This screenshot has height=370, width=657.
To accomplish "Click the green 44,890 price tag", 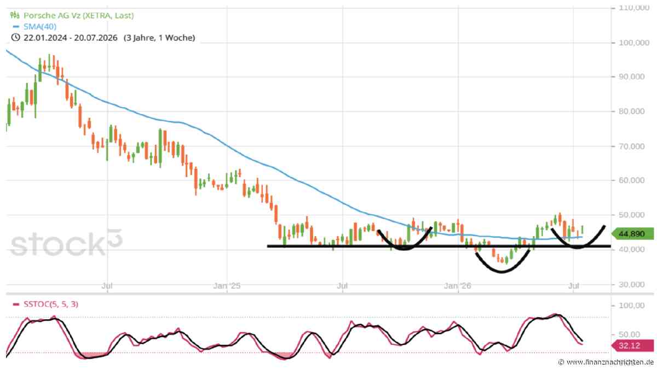I will 633,233.
